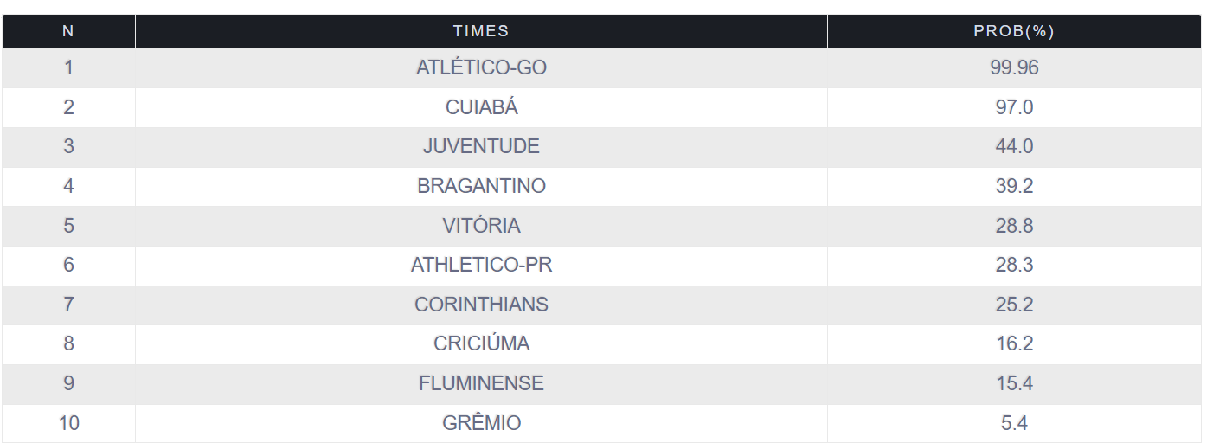Select the ATHLETICO-PR team name
The height and width of the screenshot is (443, 1213).
pyautogui.click(x=481, y=265)
